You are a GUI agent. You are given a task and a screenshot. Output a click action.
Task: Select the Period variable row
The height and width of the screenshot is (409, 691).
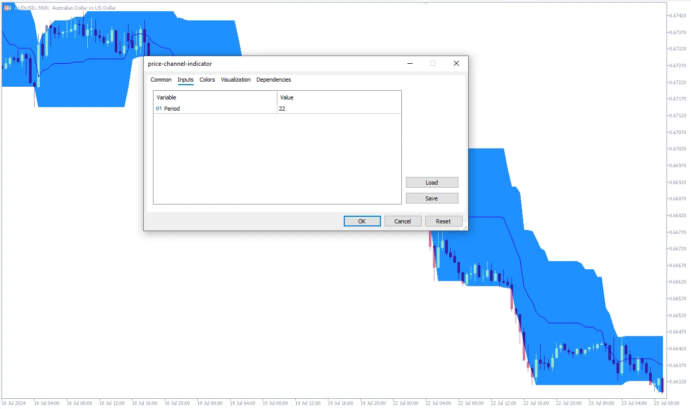coord(277,109)
